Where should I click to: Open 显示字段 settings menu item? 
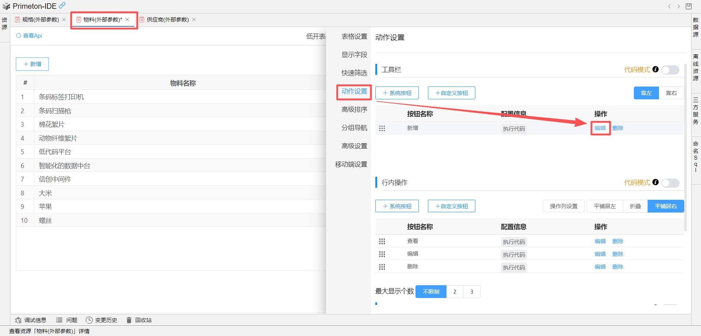(x=354, y=55)
